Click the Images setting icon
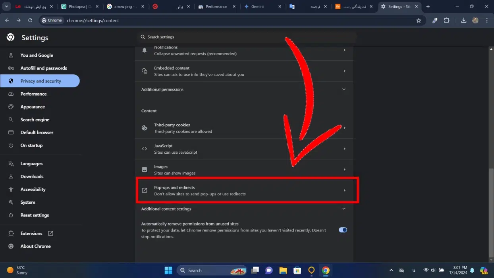 (x=145, y=170)
